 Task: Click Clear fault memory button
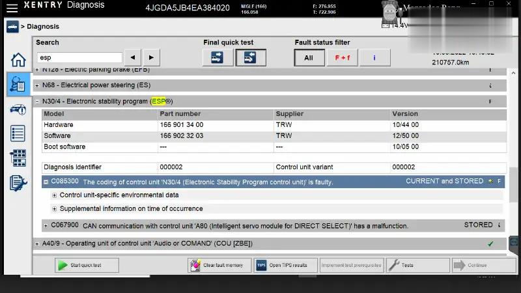pos(219,266)
